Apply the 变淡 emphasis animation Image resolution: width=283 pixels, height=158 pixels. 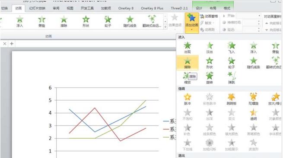pyautogui.click(x=232, y=115)
